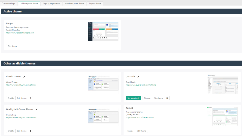Set QU Dash as default theme
Viewport: 242px width, 136px height.
[x=133, y=98]
